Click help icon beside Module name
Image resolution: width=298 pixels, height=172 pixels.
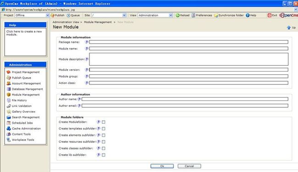pos(87,49)
